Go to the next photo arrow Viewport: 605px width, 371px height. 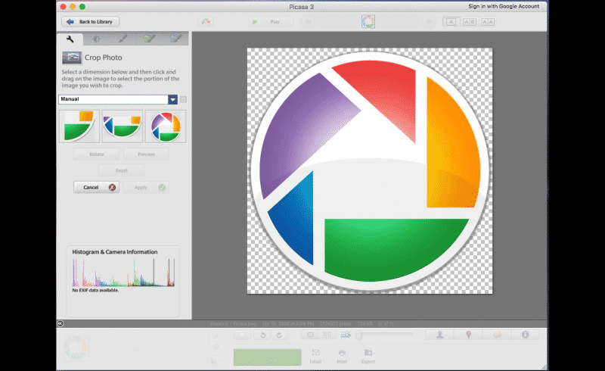[x=429, y=22]
